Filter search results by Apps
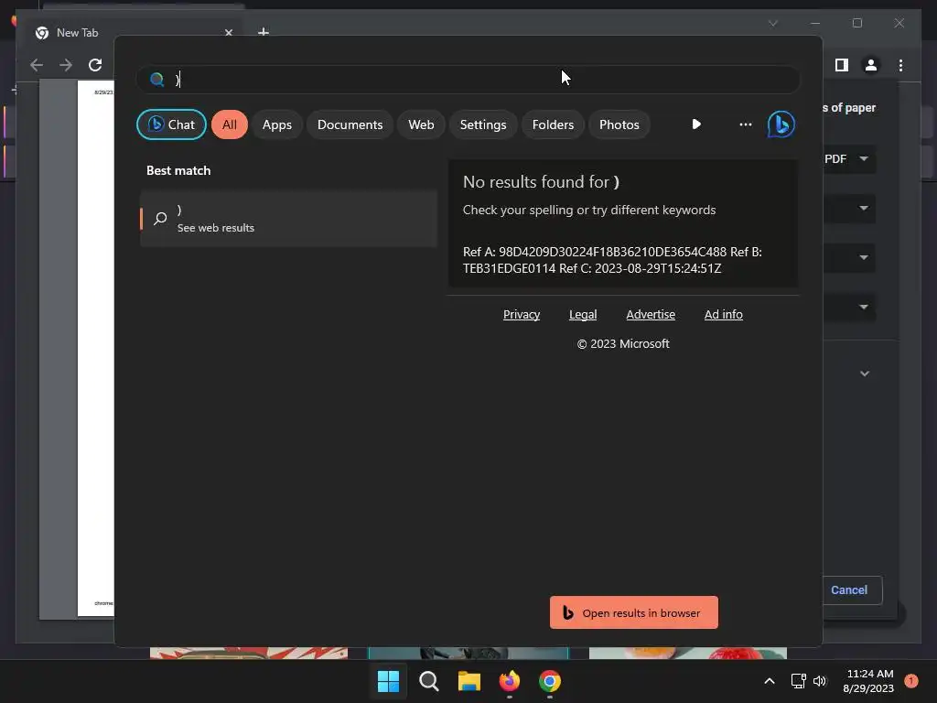 click(x=277, y=124)
